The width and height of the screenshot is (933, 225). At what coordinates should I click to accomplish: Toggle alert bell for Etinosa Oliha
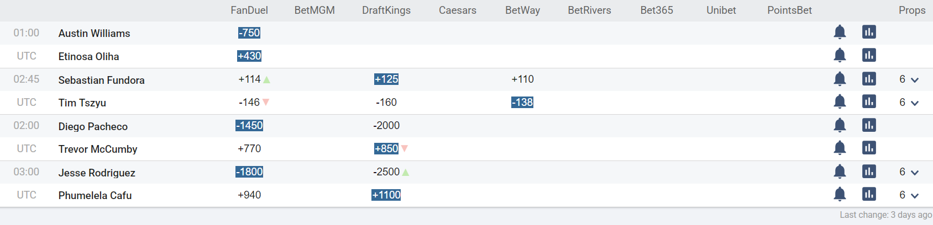840,55
